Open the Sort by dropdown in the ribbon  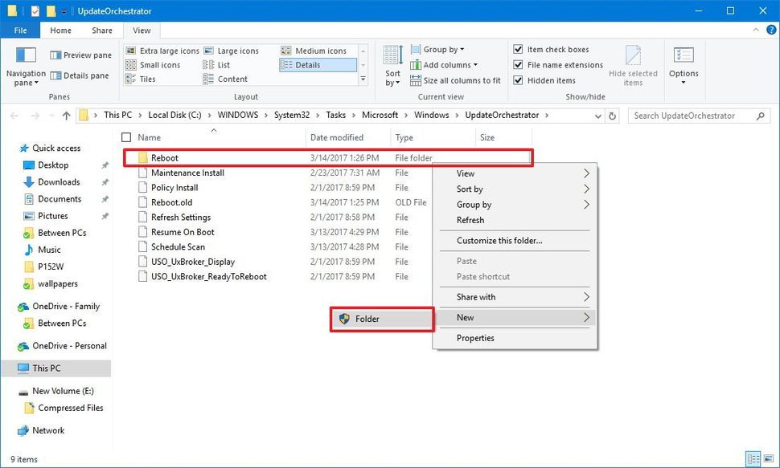[x=392, y=64]
